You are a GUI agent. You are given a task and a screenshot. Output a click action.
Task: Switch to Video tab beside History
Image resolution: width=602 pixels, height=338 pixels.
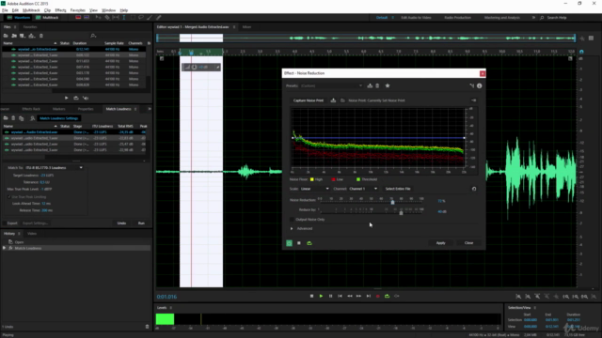32,234
